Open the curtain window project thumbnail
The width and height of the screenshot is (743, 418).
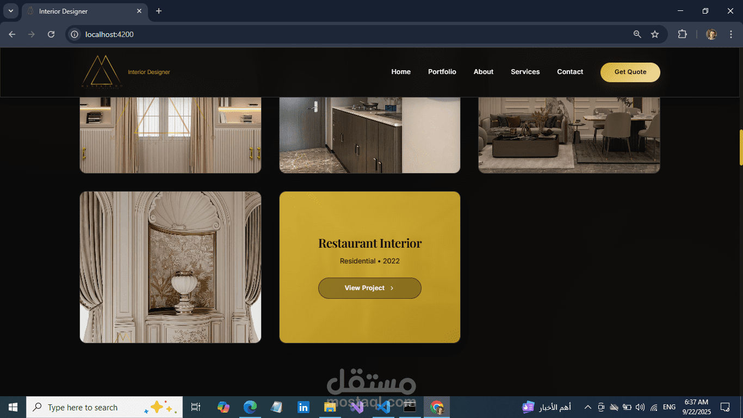click(170, 136)
